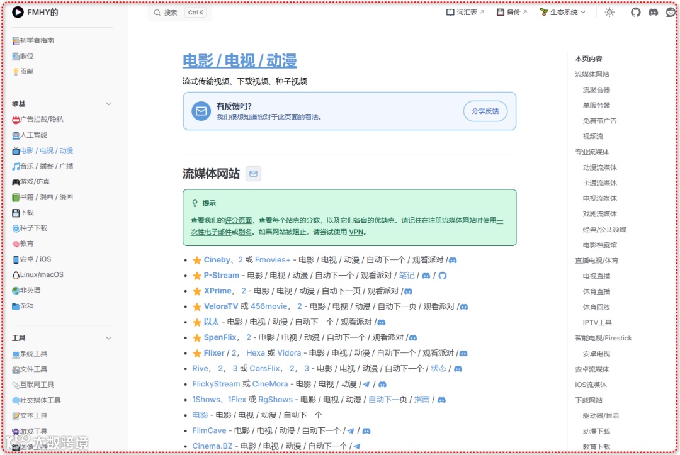680x455 pixels.
Task: Select 电影 / 电视 / 动漫 sidebar item
Action: coord(43,151)
